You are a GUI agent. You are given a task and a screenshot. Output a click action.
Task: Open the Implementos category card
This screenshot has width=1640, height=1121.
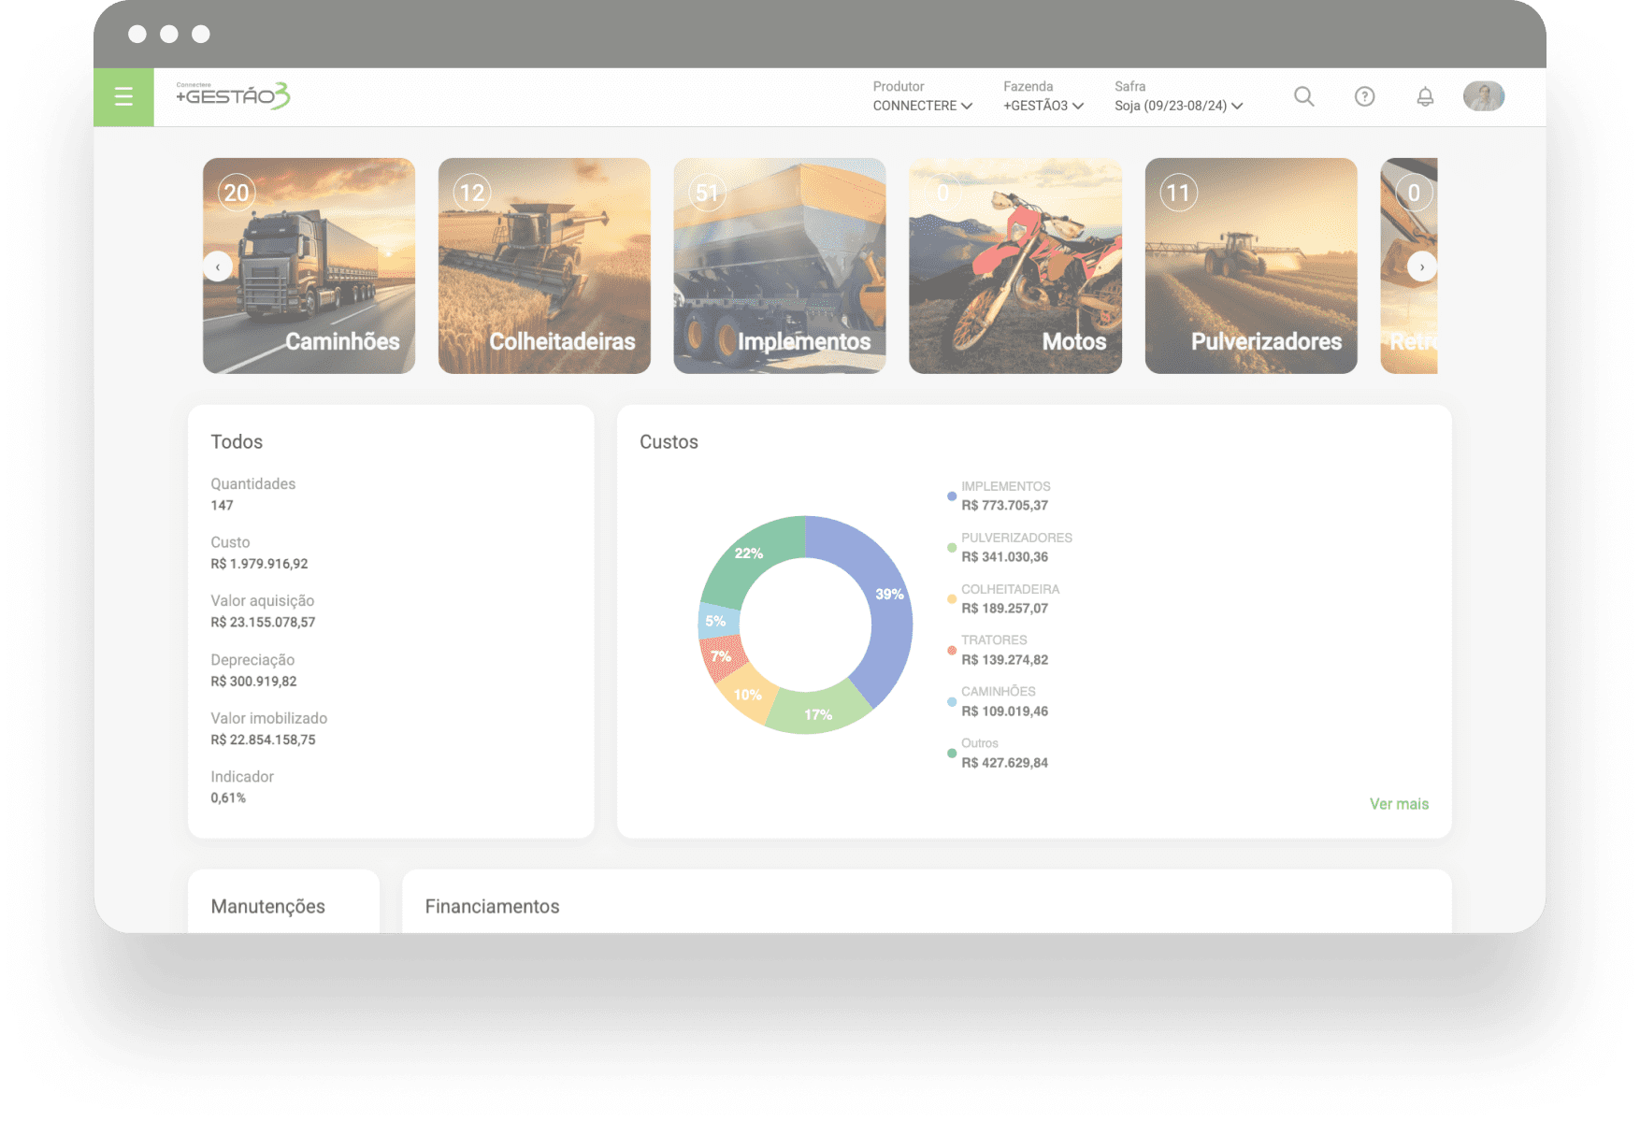point(780,266)
